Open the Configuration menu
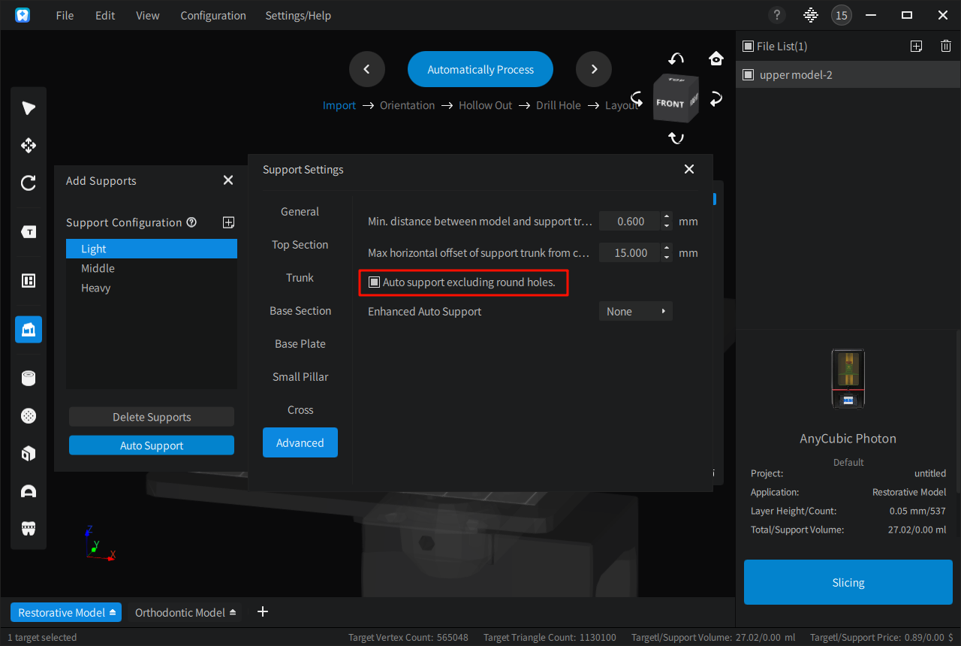Screen dimensions: 961x646 click(x=212, y=15)
